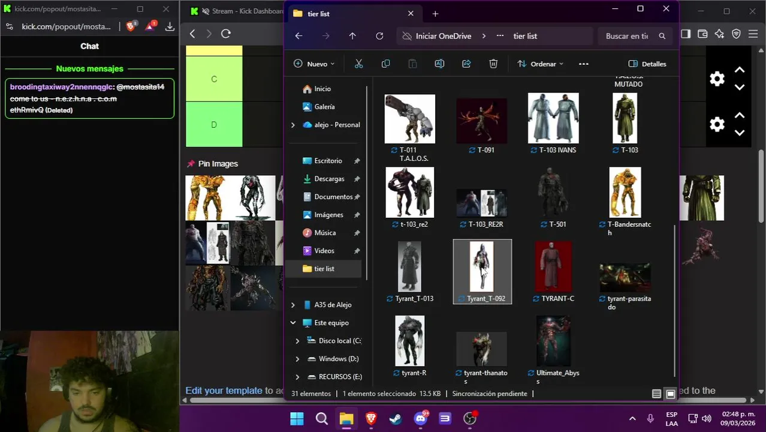Click the search magnifier in Explorer search box
Image resolution: width=766 pixels, height=432 pixels.
(x=662, y=36)
